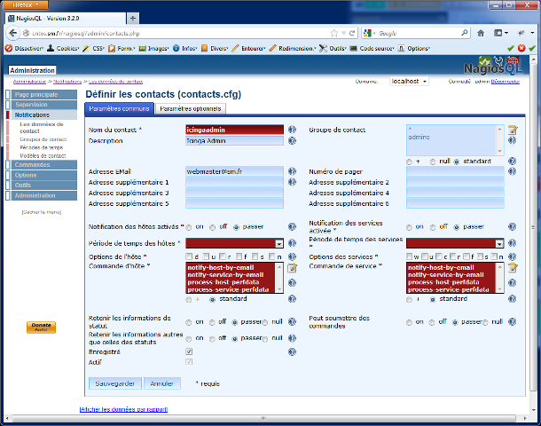Image resolution: width=541 pixels, height=426 pixels.
Task: Click the yellow Donate PayPal button
Action: pyautogui.click(x=42, y=327)
